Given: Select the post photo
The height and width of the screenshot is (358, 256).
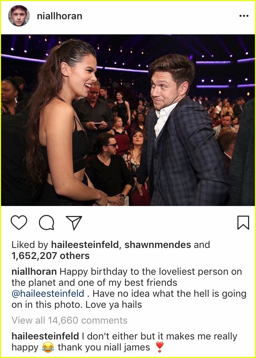Looking at the screenshot, I should coord(128,120).
